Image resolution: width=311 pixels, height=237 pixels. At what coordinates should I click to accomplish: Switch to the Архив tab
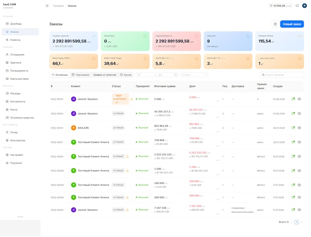[x=126, y=75]
